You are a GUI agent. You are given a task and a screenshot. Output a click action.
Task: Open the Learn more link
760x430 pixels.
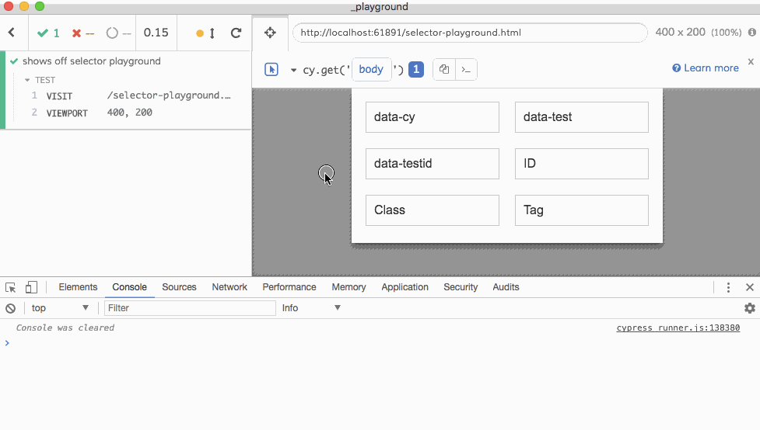(x=706, y=68)
